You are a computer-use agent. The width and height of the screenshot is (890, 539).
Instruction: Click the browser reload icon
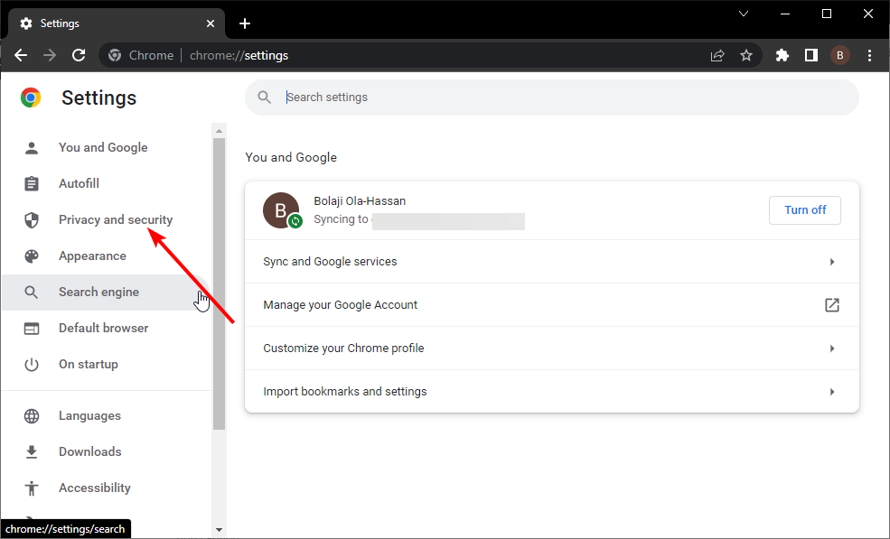tap(79, 55)
